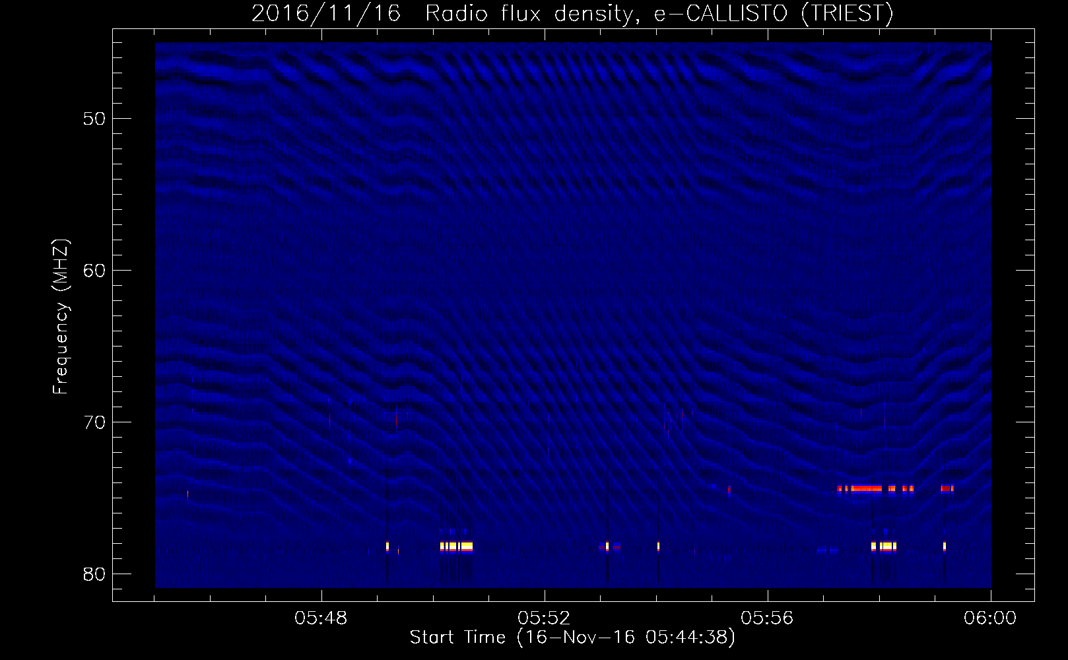Click the 60 MHz frequency tick label

click(x=95, y=271)
